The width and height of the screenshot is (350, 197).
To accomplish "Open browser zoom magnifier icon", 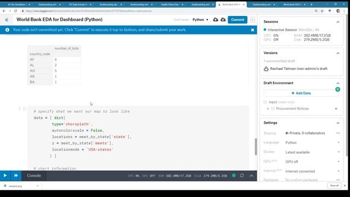I will pos(316,11).
